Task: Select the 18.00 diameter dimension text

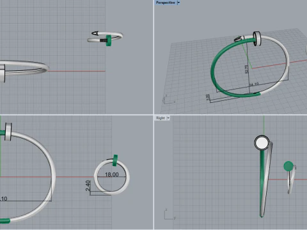Action: (112, 174)
